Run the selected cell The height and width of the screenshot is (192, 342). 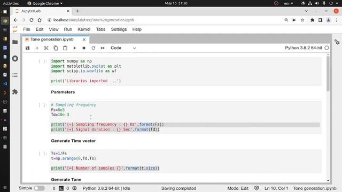[x=75, y=48]
